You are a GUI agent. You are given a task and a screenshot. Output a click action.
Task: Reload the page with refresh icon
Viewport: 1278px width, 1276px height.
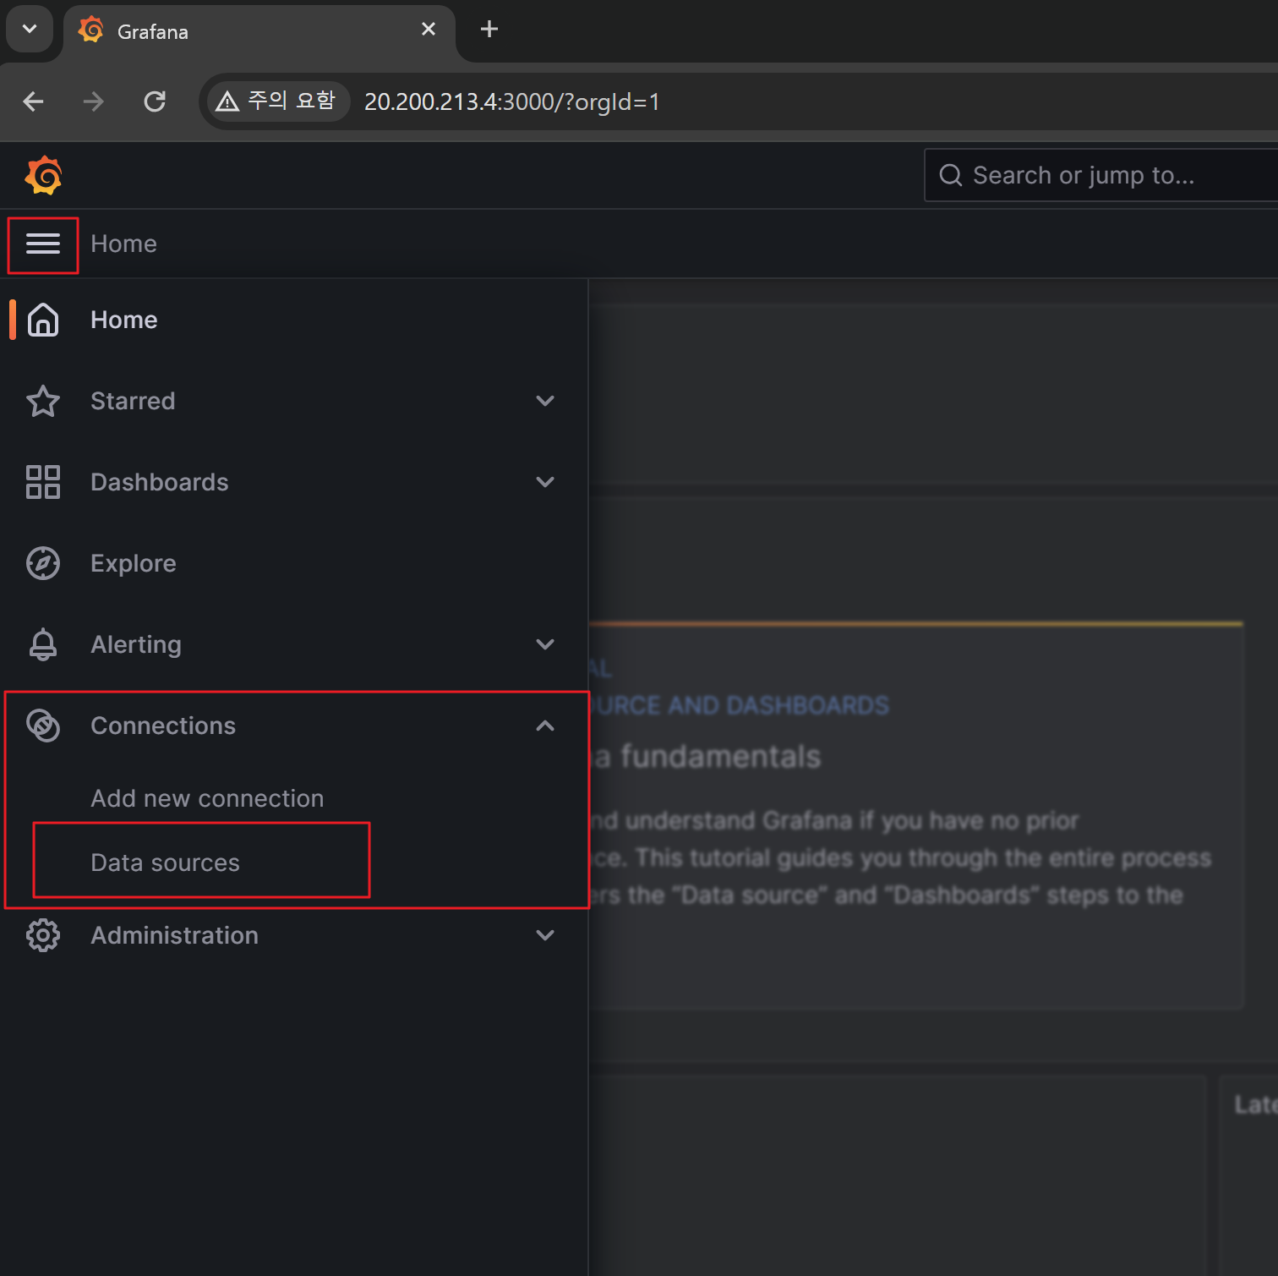click(x=155, y=101)
